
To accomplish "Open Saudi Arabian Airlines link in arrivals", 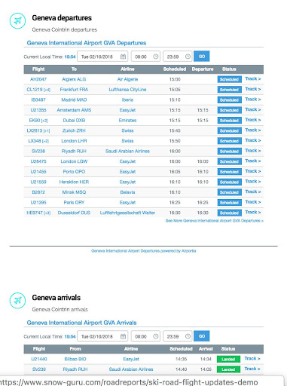I will click(x=131, y=369).
